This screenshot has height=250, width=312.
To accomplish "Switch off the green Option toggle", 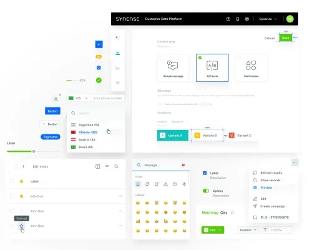I will [206, 191].
